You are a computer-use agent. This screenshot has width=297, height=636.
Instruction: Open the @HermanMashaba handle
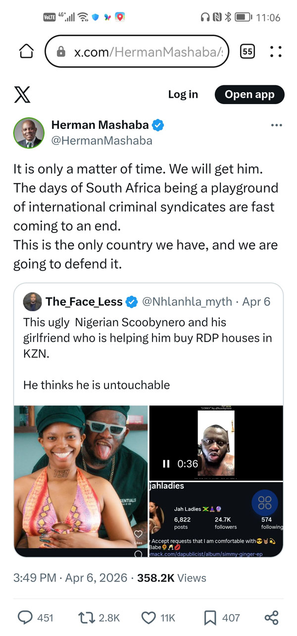101,141
